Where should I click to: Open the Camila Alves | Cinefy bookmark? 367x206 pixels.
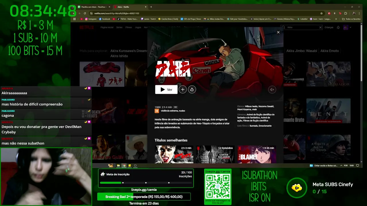[x=168, y=19]
